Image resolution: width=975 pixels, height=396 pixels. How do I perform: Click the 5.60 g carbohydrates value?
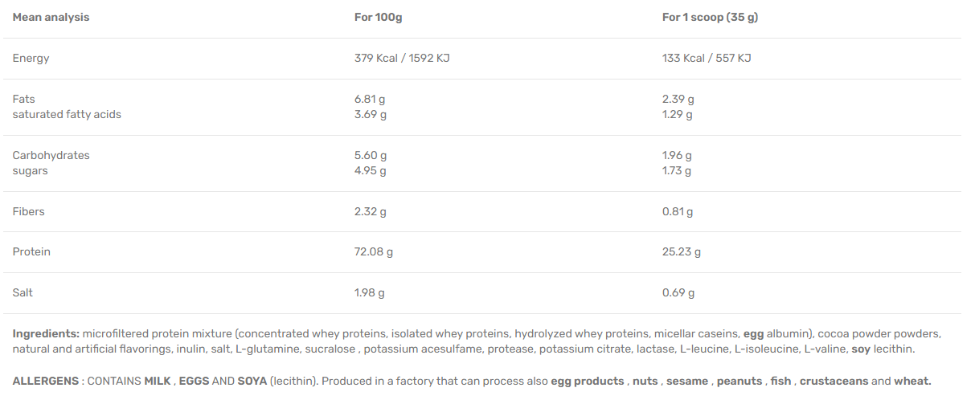[371, 156]
